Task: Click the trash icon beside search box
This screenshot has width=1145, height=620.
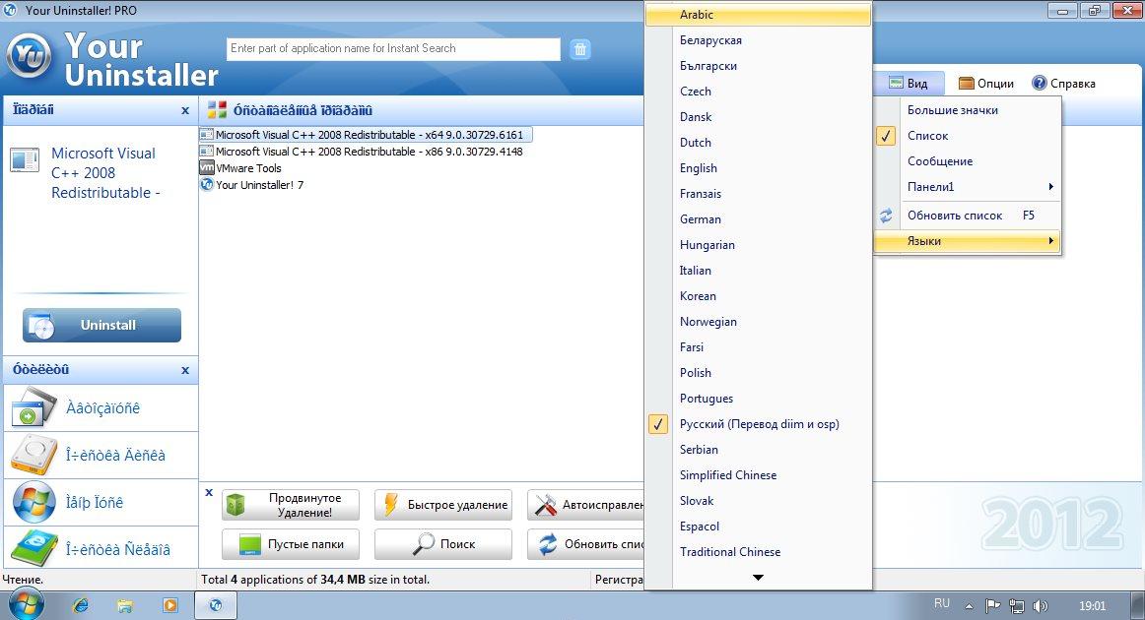Action: (x=579, y=49)
